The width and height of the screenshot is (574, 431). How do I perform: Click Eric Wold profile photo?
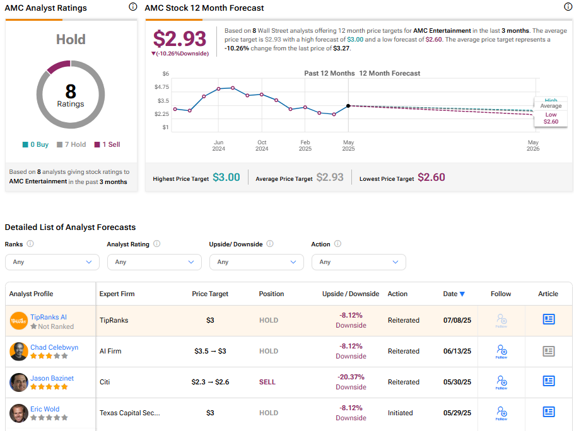point(19,413)
